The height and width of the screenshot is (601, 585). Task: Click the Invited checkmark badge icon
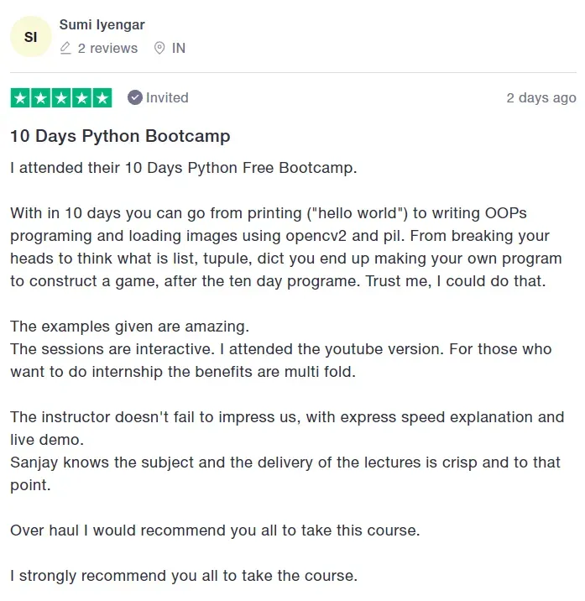[135, 97]
